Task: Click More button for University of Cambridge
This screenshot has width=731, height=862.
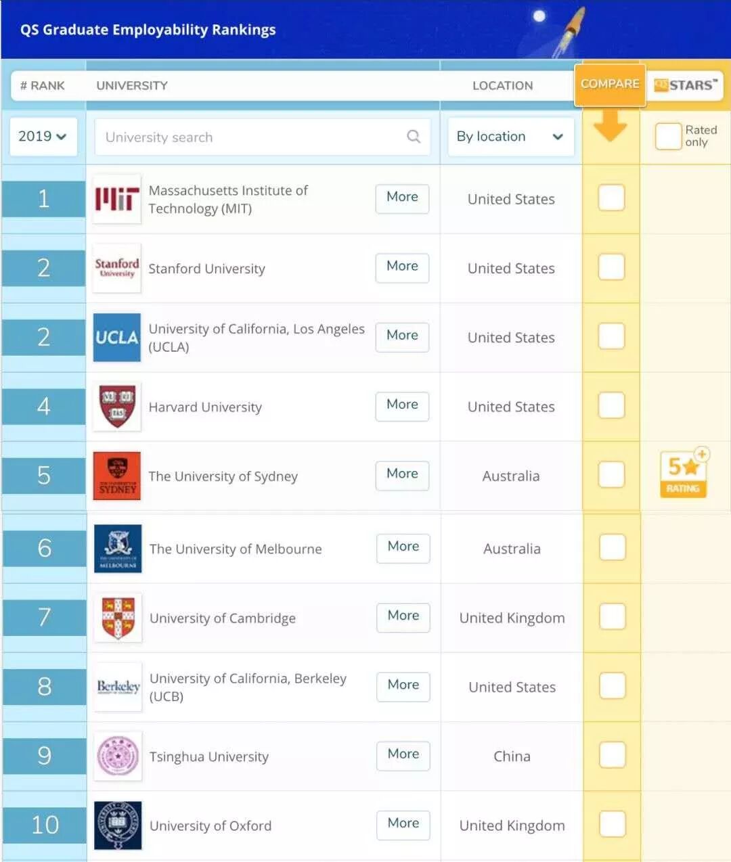Action: pyautogui.click(x=403, y=617)
